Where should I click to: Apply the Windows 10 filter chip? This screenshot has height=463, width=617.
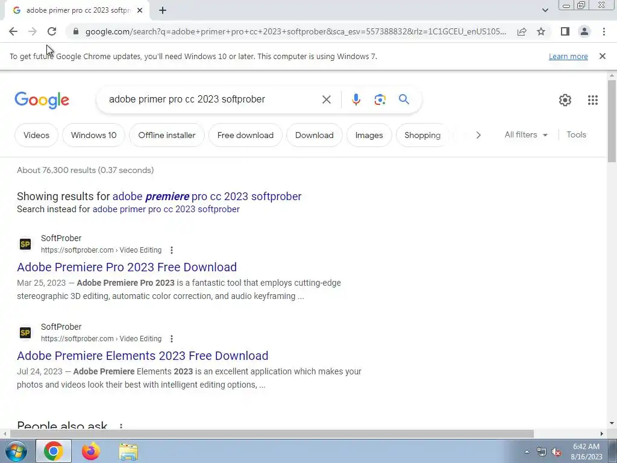pyautogui.click(x=93, y=135)
